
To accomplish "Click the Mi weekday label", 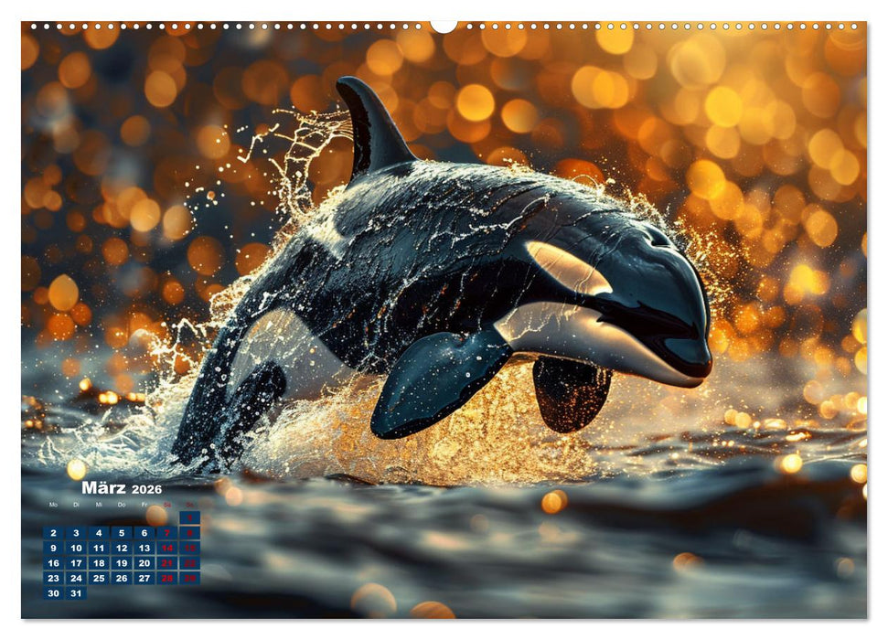I will pos(98,506).
